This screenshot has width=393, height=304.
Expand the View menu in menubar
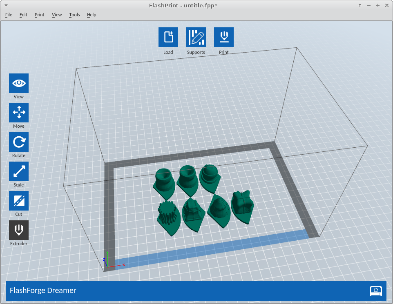click(x=57, y=15)
